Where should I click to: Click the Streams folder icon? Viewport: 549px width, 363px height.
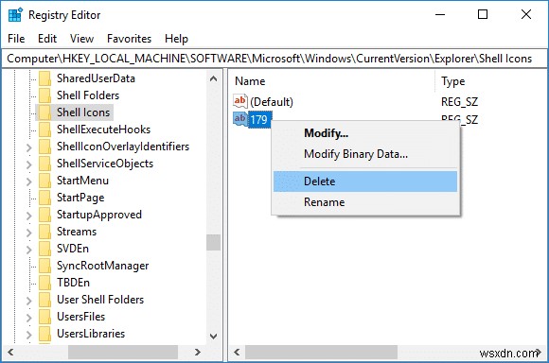click(45, 232)
